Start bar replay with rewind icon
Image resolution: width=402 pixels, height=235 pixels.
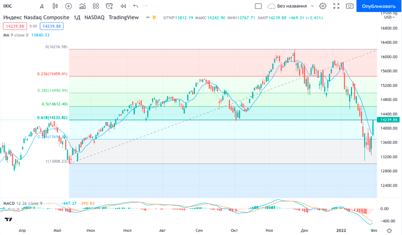tap(123, 6)
